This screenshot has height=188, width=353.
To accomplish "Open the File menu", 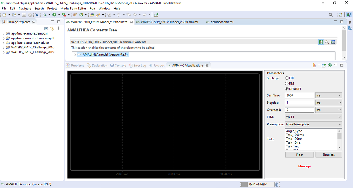I will (4, 9).
